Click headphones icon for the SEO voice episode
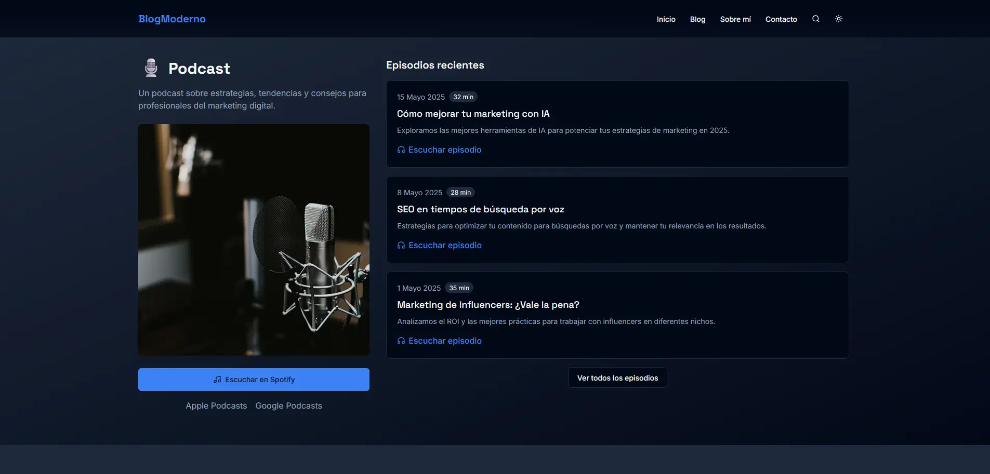The height and width of the screenshot is (474, 990). [x=401, y=246]
